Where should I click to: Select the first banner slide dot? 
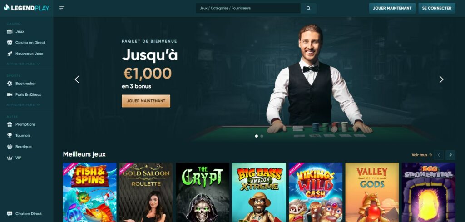point(257,136)
